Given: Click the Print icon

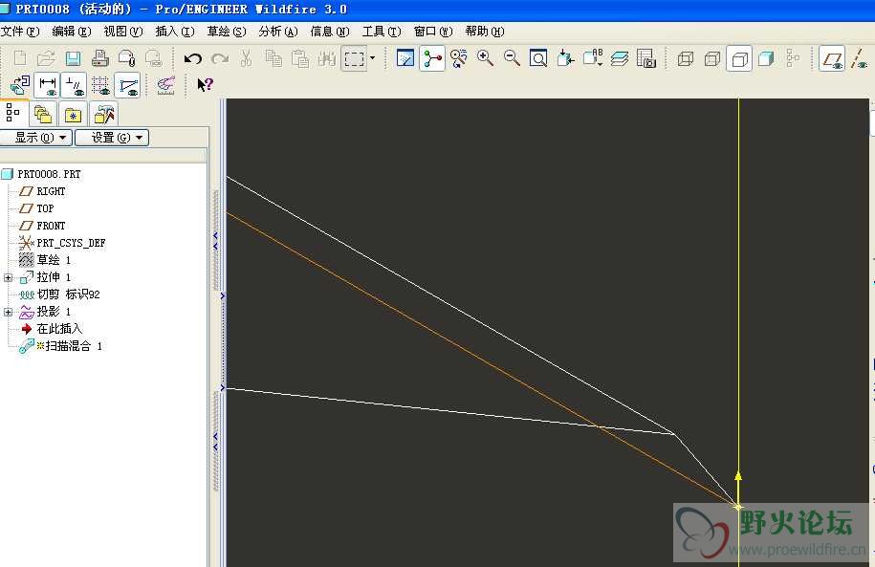Looking at the screenshot, I should coord(99,58).
